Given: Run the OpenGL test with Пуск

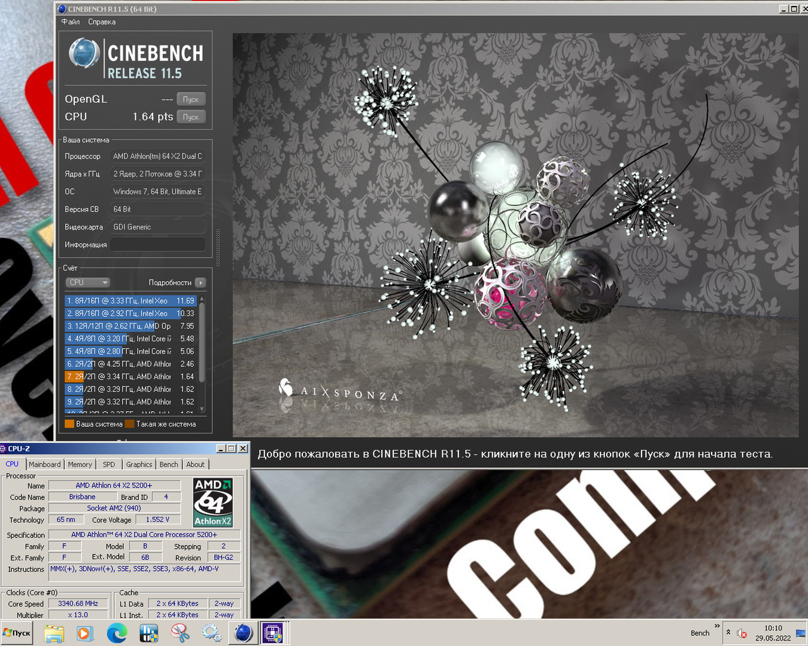Looking at the screenshot, I should pyautogui.click(x=191, y=99).
